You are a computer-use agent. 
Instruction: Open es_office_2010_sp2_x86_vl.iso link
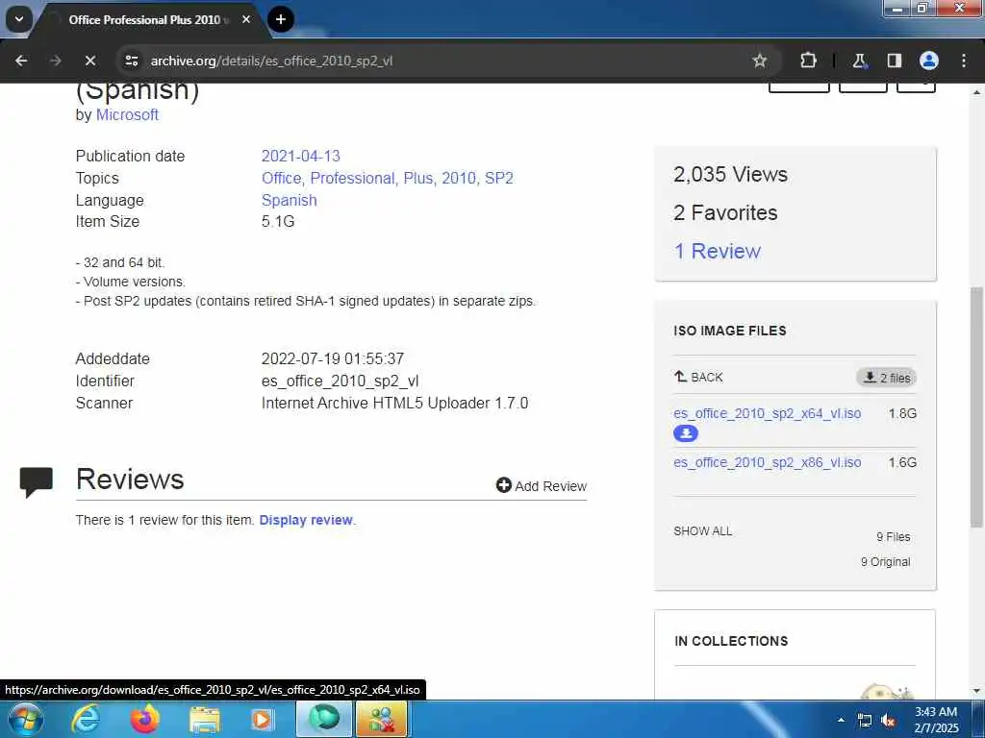pos(767,462)
